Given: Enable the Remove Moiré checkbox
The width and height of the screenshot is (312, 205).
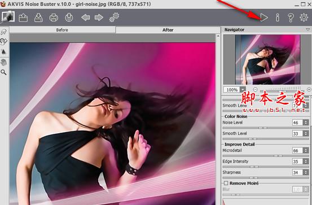Looking at the screenshot, I should pos(226,183).
